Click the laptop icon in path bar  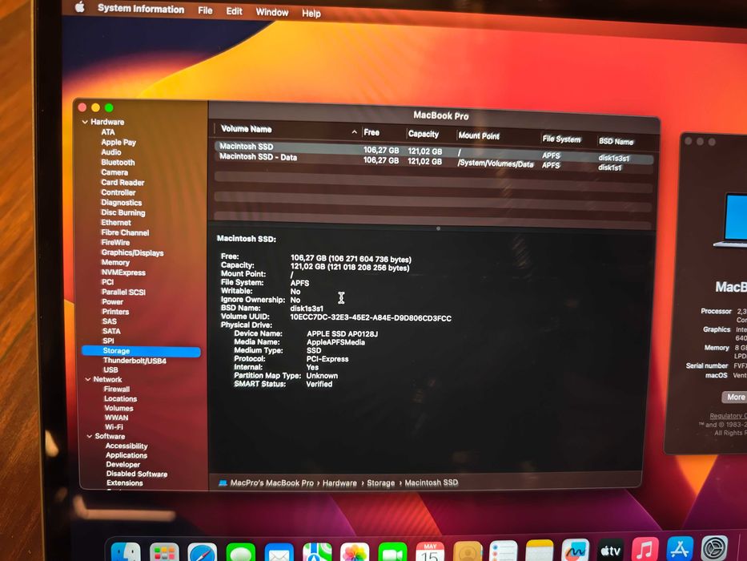coord(223,482)
